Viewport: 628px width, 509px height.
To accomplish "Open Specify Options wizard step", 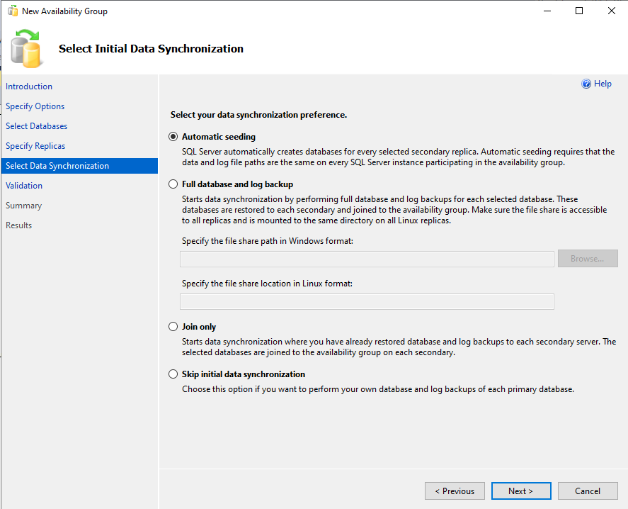I will click(x=35, y=106).
